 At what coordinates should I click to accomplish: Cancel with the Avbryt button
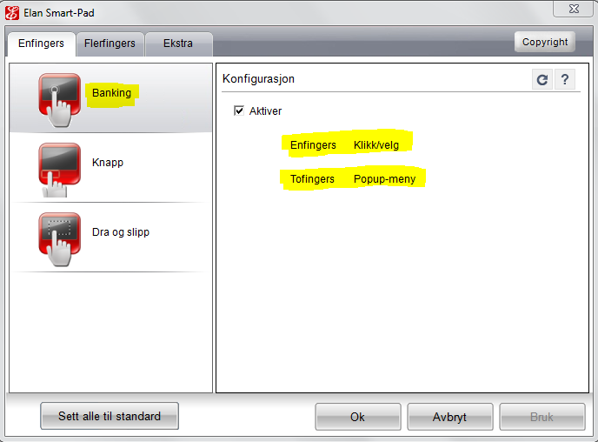[x=450, y=417]
